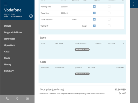Enable warranty checkbox for Visit tariff
The image size is (138, 103).
click(109, 26)
